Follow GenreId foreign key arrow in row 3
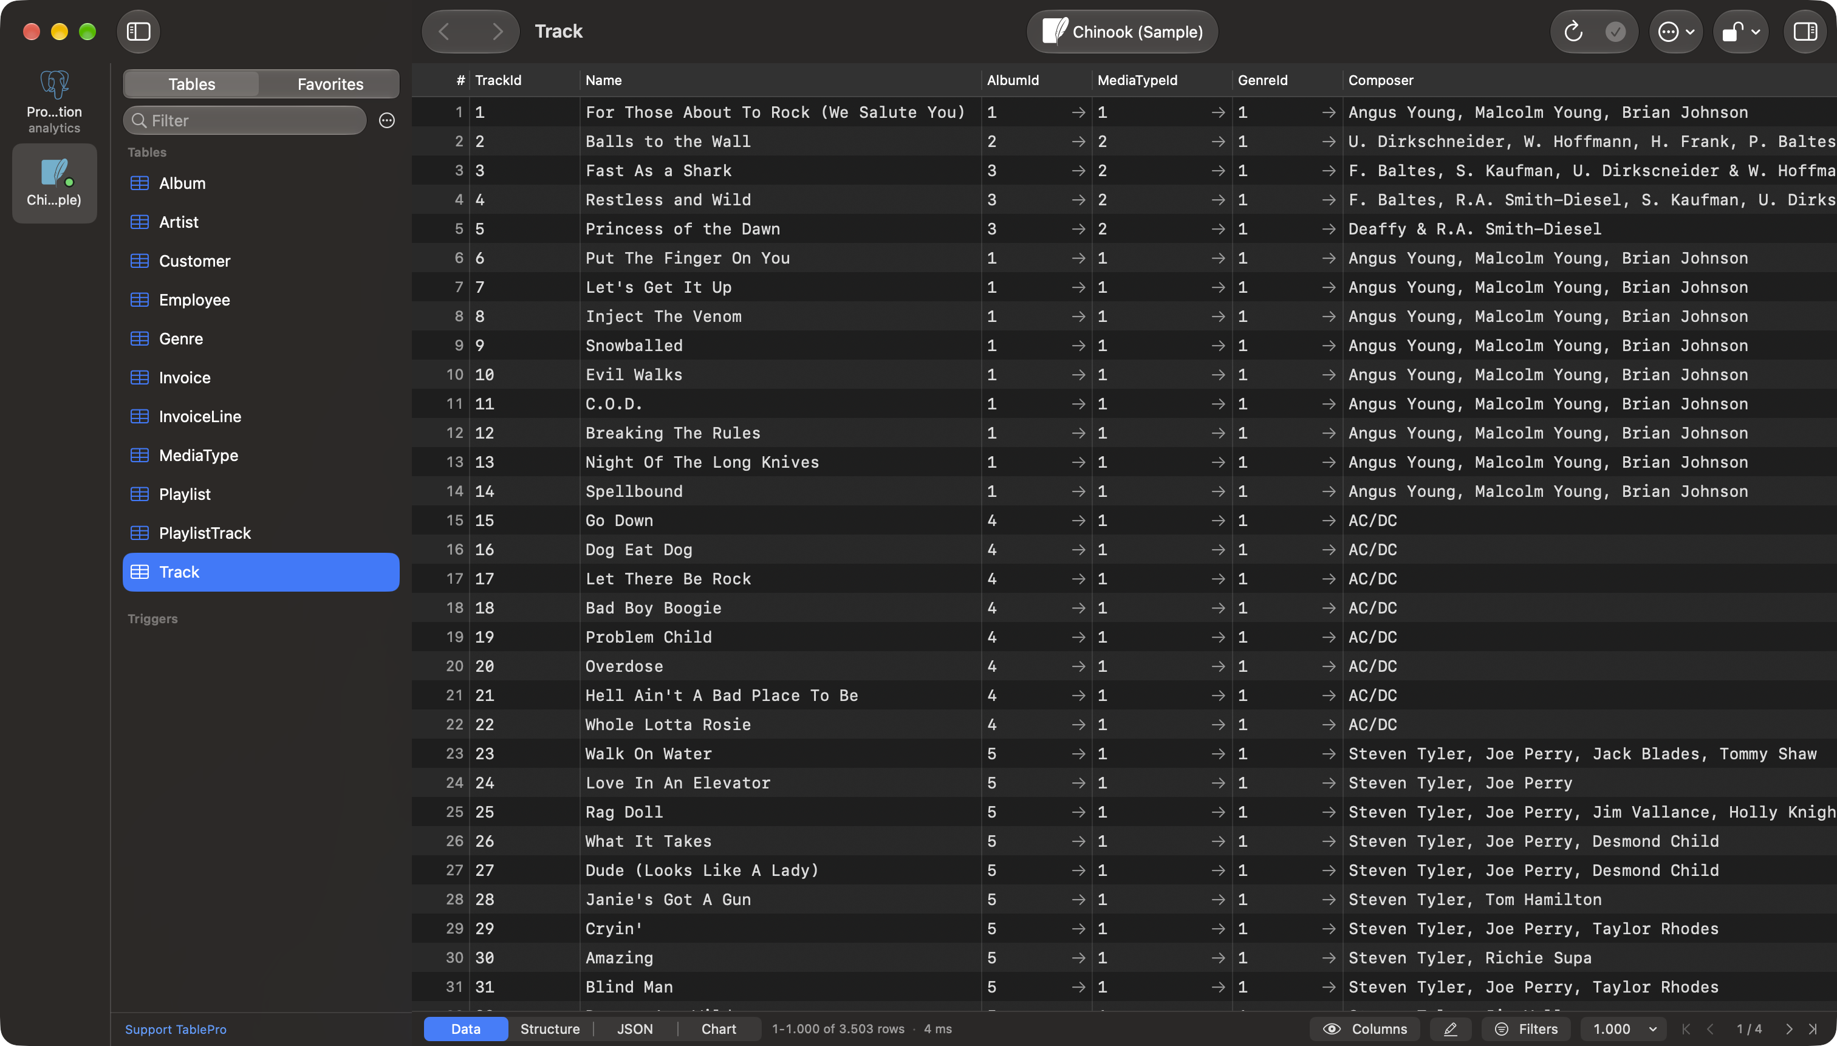This screenshot has width=1837, height=1046. (x=1329, y=170)
